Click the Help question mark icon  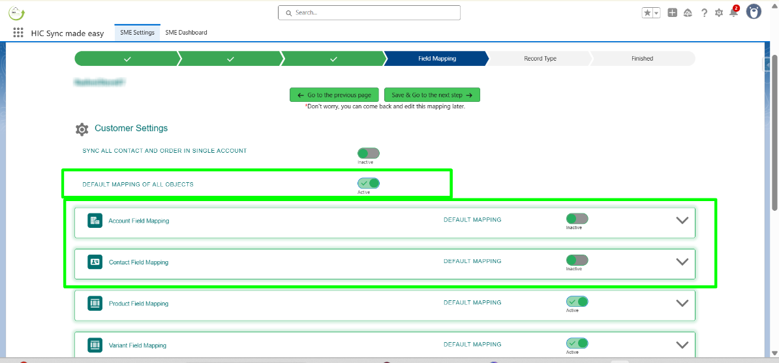coord(704,13)
